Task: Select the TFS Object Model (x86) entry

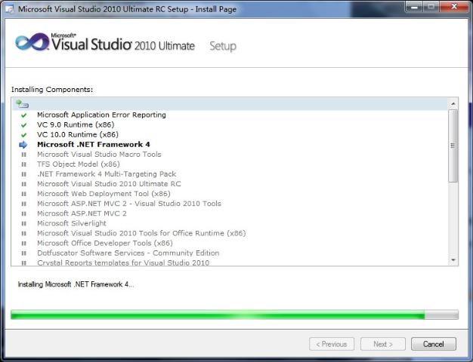Action: 79,164
